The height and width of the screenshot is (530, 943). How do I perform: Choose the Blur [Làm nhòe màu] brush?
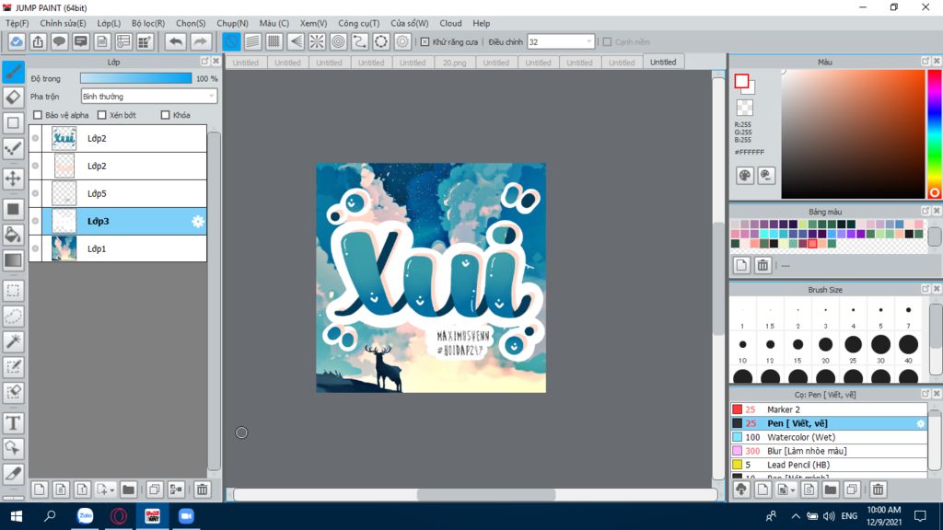point(829,451)
